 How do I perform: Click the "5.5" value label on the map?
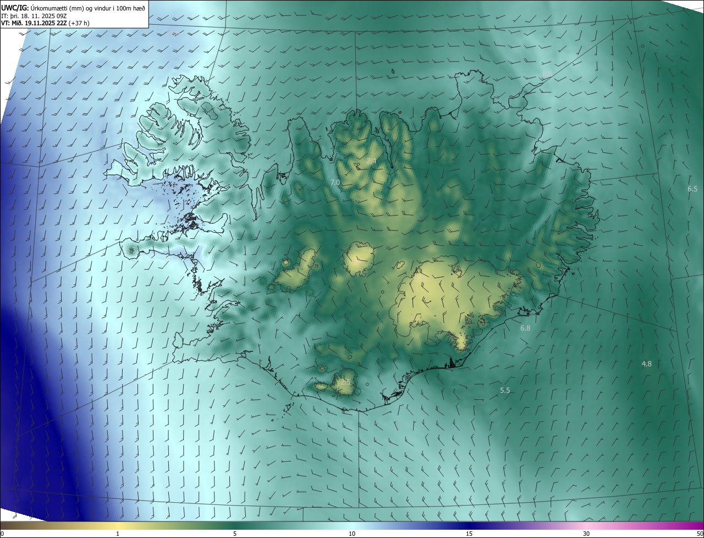click(x=505, y=390)
